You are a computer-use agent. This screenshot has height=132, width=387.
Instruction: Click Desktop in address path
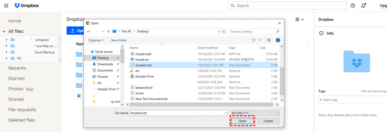[143, 32]
